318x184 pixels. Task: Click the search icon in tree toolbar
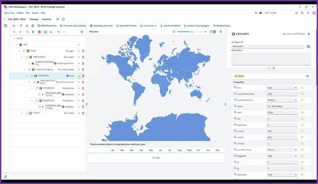pos(27,32)
